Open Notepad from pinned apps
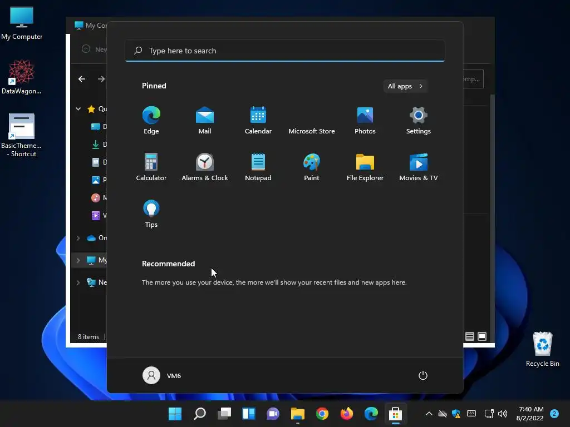Viewport: 570px width, 427px height. coord(258,167)
